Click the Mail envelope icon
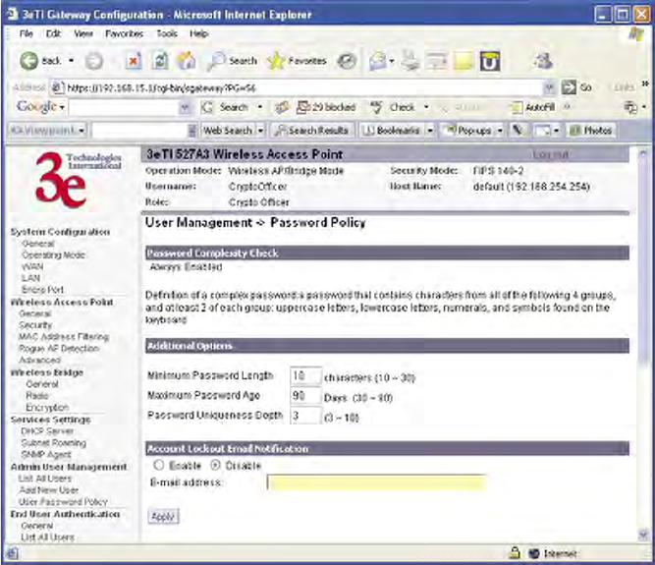 tap(378, 62)
